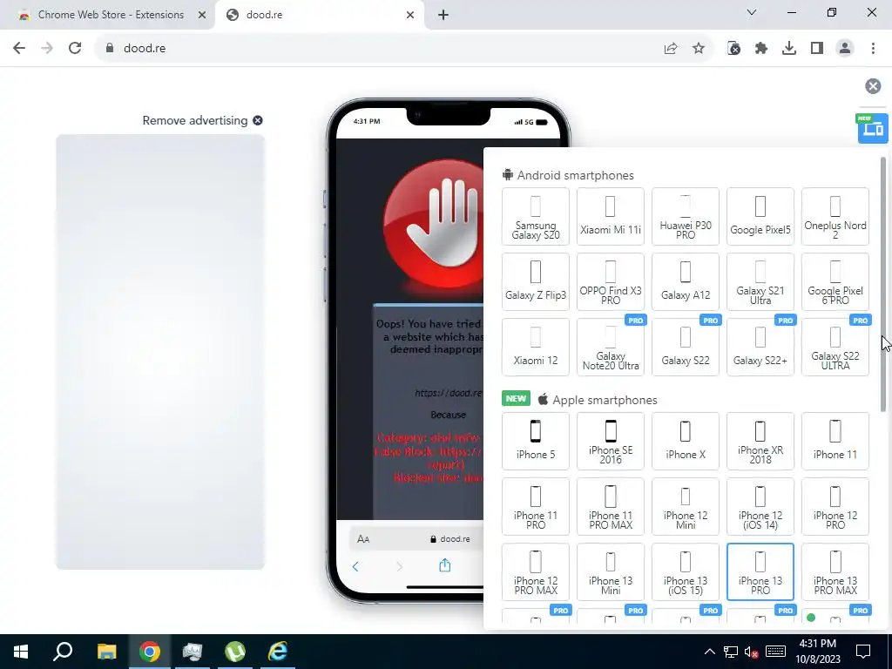Select OPPO Find X3 PRO device
The width and height of the screenshot is (892, 669).
(611, 282)
